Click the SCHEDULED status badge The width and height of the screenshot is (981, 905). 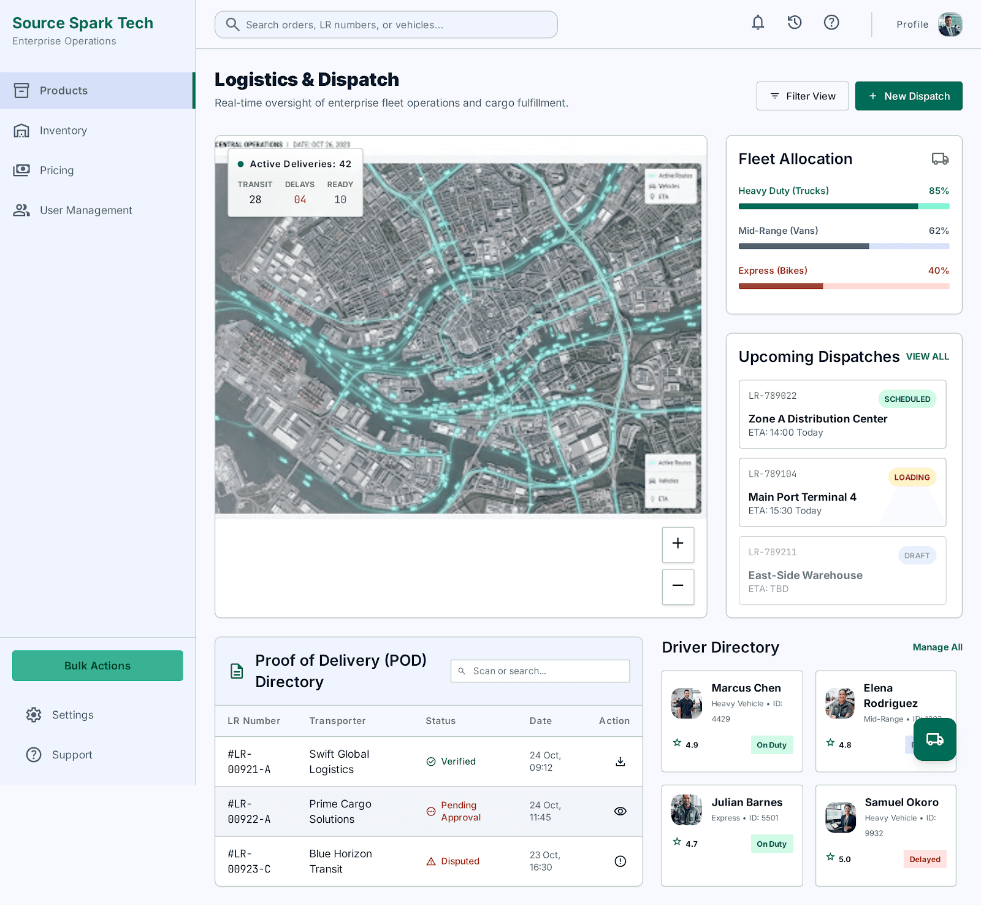tap(907, 399)
